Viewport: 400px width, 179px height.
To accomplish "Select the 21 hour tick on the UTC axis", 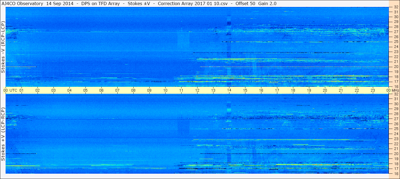I will 341,90.
